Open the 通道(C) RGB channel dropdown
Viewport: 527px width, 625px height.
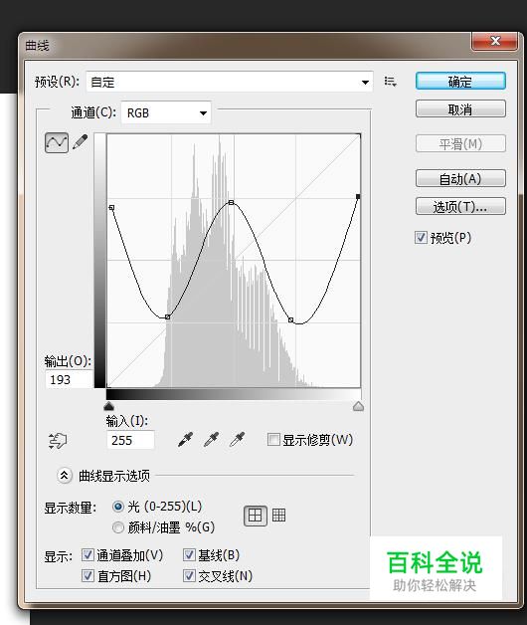pos(166,113)
